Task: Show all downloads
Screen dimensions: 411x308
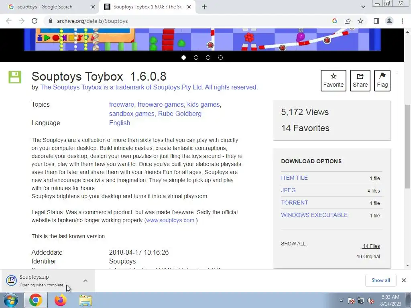Action: click(380, 280)
